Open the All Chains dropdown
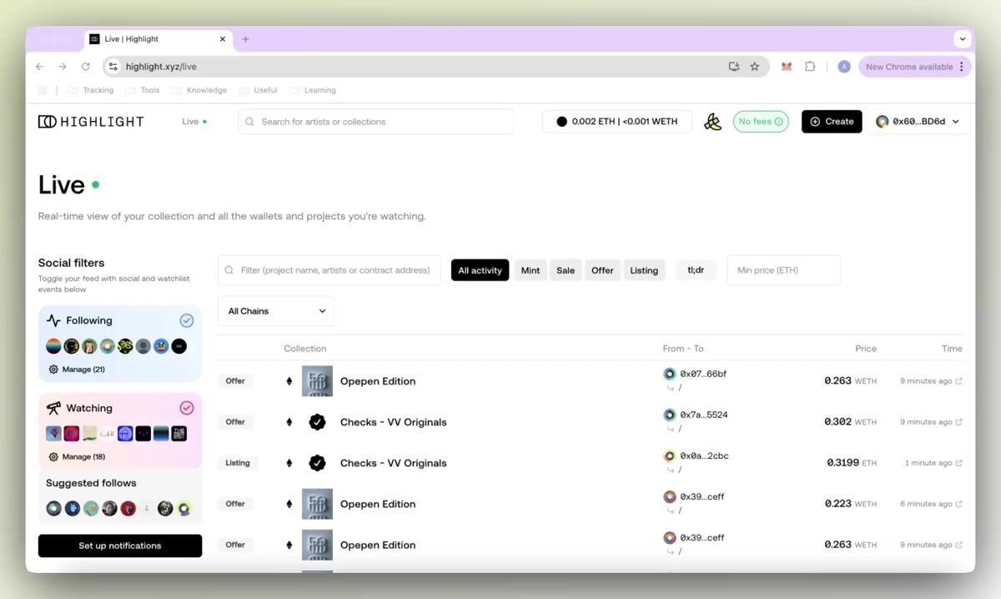This screenshot has height=599, width=1001. [x=276, y=311]
